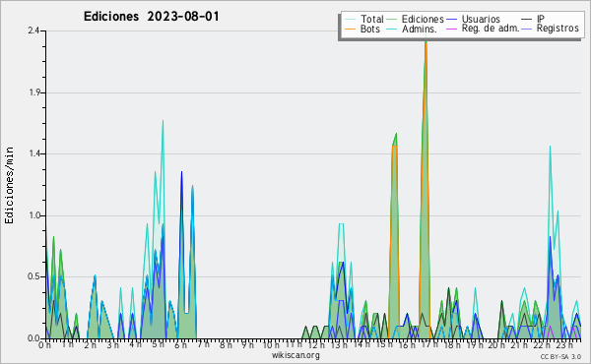The image size is (591, 364).
Task: Click the 2.4 y-axis value
Action: click(x=33, y=30)
